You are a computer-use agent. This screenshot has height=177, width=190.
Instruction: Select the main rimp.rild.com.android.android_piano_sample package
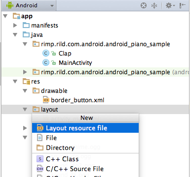pyautogui.click(x=106, y=44)
